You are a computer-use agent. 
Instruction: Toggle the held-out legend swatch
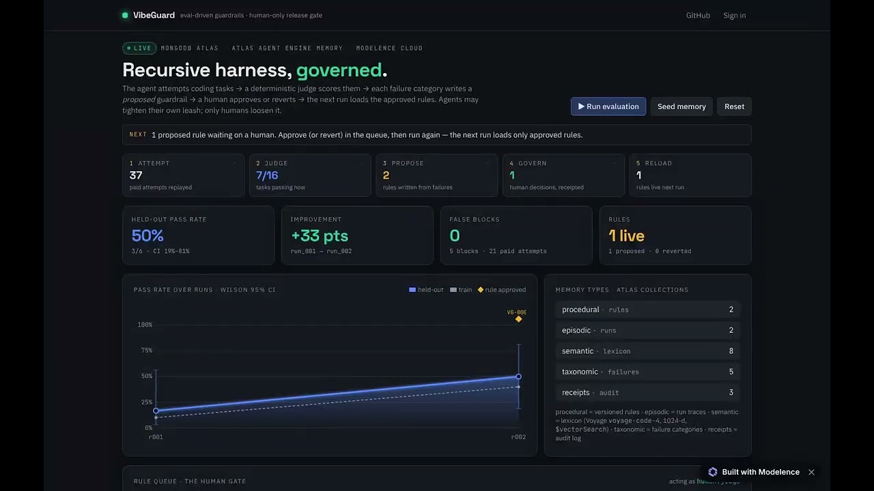click(412, 290)
